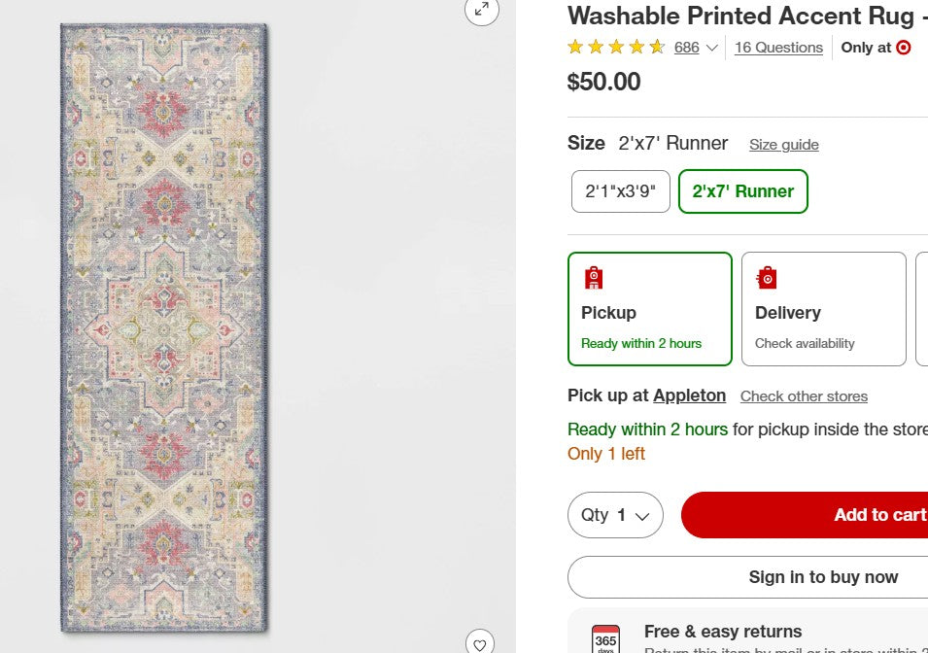The image size is (928, 653).
Task: Favorite the rug using the heart icon
Action: (480, 643)
